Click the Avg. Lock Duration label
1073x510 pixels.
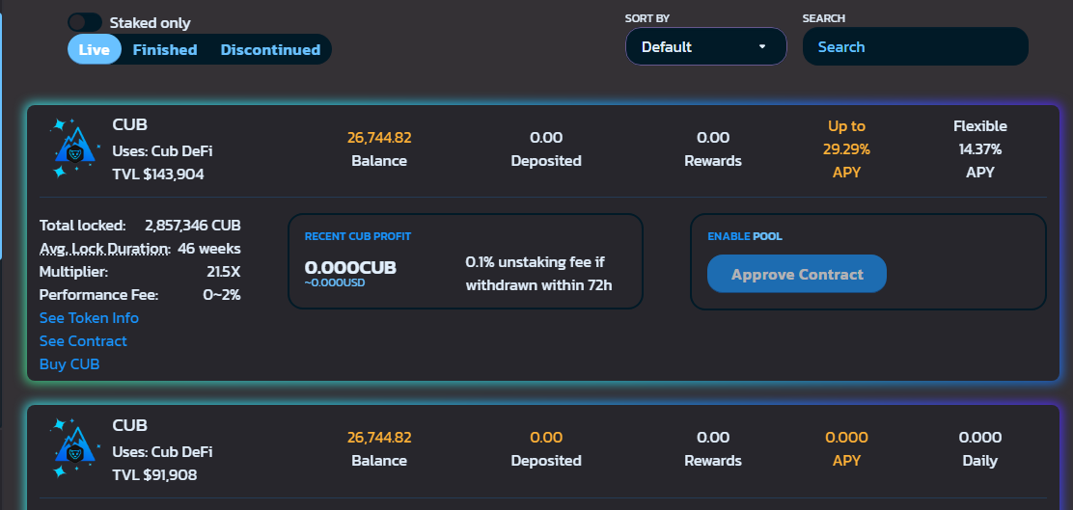coord(105,248)
